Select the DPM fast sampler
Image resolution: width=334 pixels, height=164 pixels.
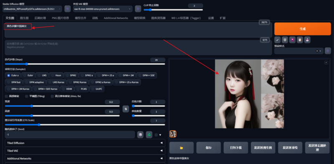14,82
